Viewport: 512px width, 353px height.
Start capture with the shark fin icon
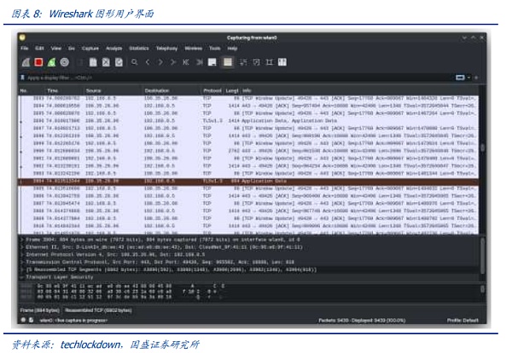click(26, 62)
